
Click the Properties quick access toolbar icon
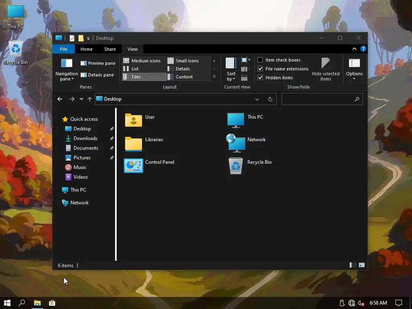point(72,38)
